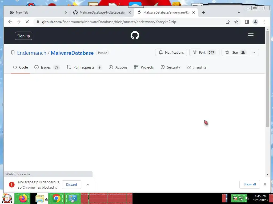Viewport: 273px width, 204px height.
Task: Click the volume icon in system tray
Action: pos(247,198)
